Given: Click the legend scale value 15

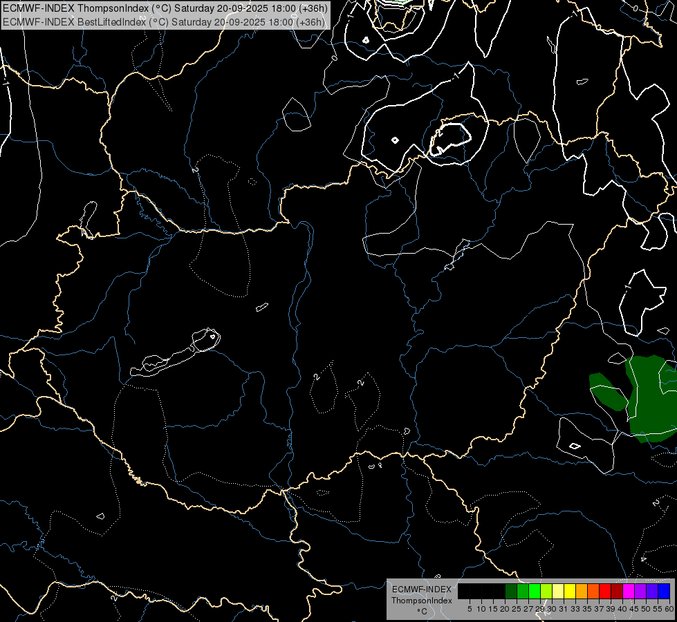Looking at the screenshot, I should (493, 609).
